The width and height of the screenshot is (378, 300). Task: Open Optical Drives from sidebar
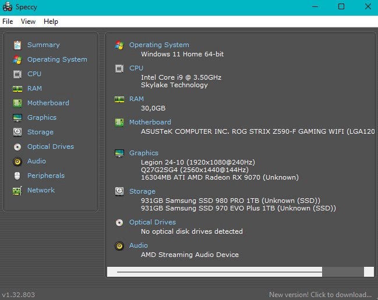click(51, 147)
